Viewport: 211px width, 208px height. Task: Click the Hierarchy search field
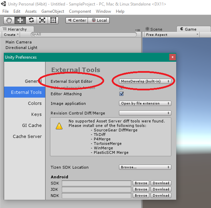pyautogui.click(x=84, y=34)
